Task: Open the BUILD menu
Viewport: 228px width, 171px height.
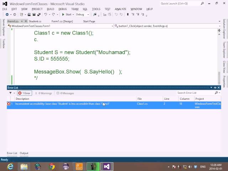Action: pos(51,9)
